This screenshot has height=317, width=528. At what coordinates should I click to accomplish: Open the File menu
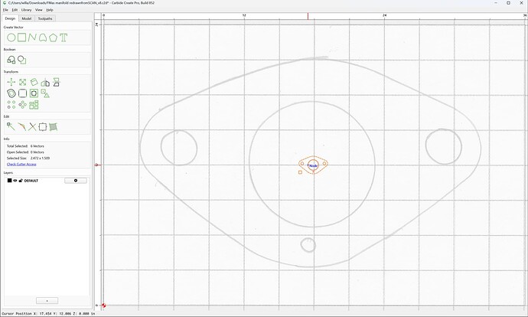point(5,10)
